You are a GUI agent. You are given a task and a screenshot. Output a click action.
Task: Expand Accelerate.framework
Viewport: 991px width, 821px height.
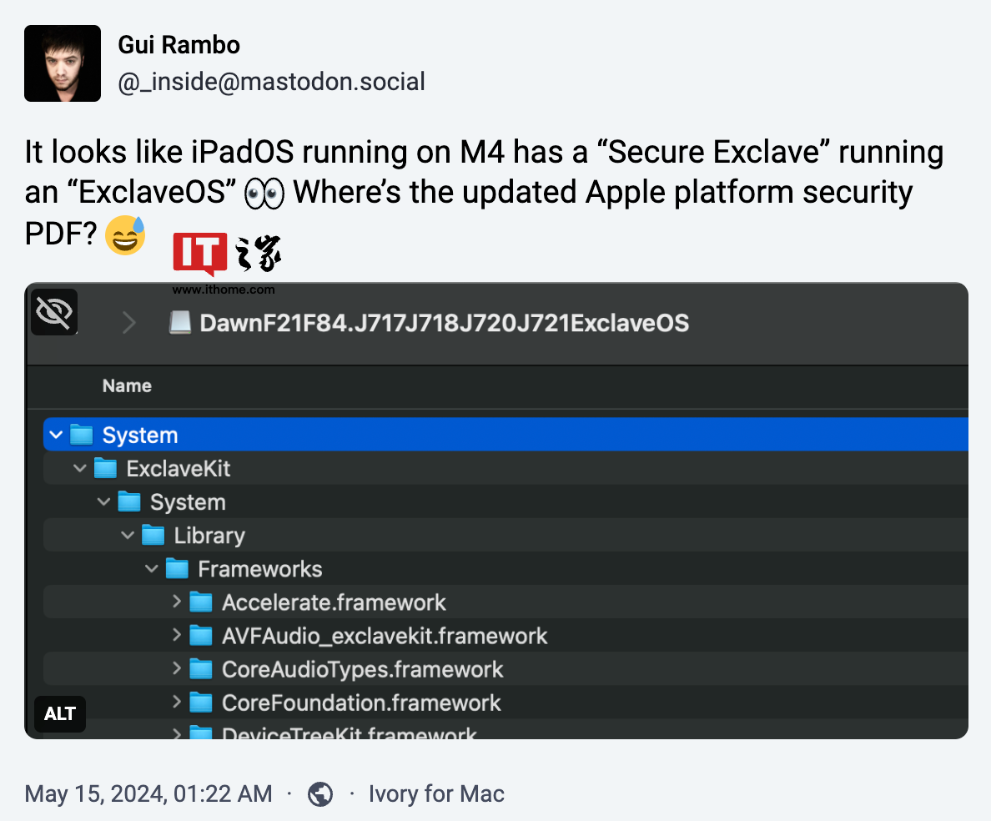(x=176, y=602)
